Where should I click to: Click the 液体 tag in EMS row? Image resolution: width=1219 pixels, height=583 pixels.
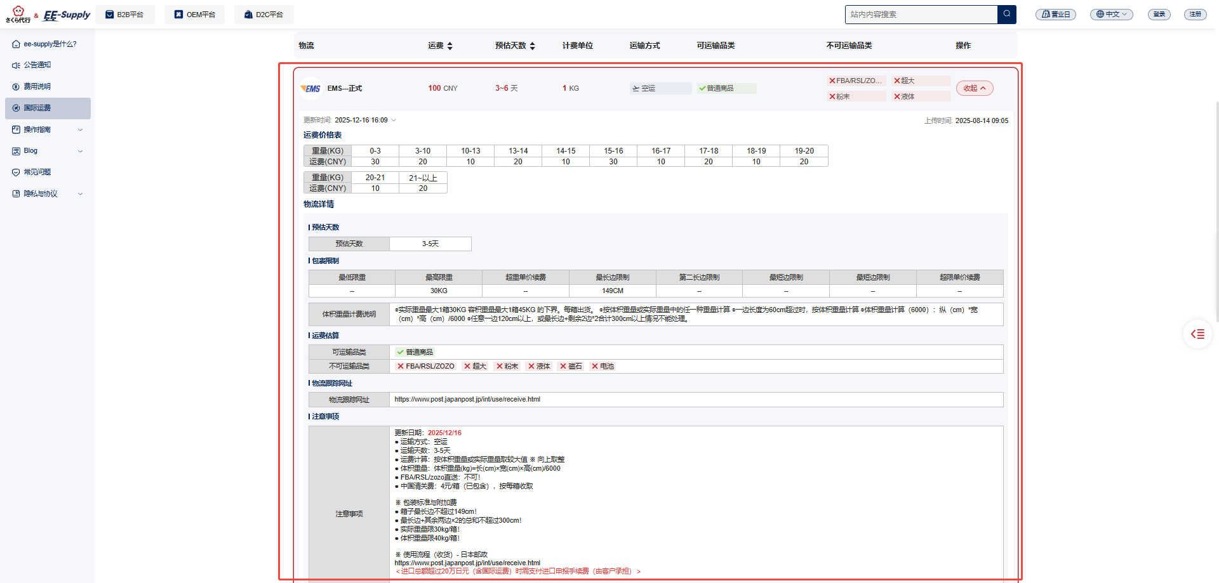tap(921, 96)
